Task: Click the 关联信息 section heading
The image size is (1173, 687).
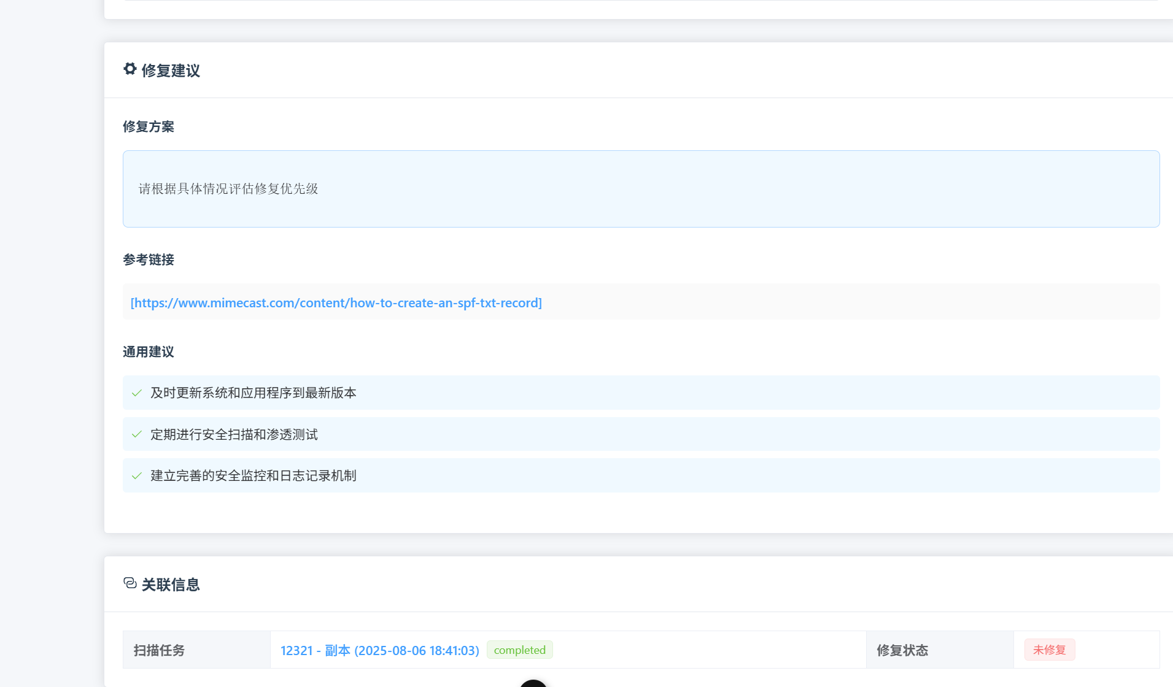Action: point(171,585)
